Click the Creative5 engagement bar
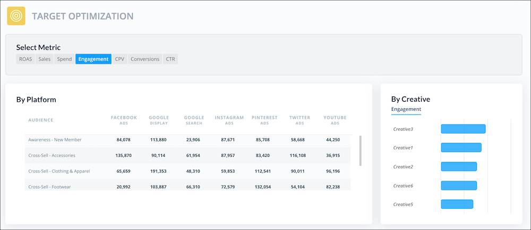 click(x=457, y=205)
